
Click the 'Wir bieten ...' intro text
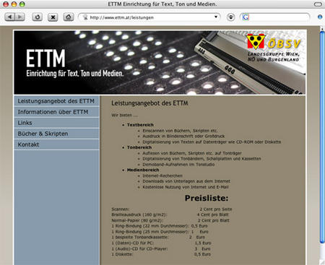point(124,116)
